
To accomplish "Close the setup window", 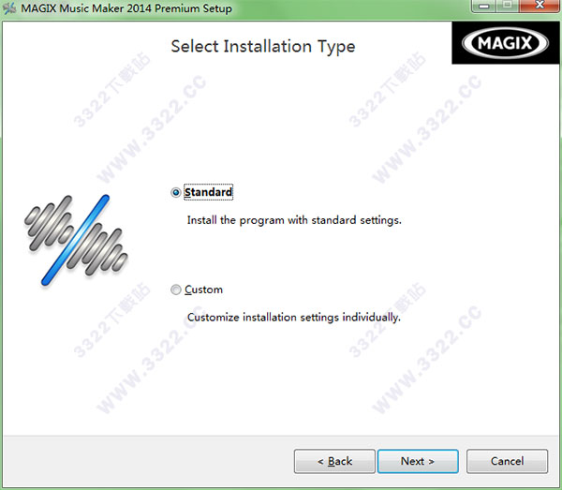I will coord(540,6).
